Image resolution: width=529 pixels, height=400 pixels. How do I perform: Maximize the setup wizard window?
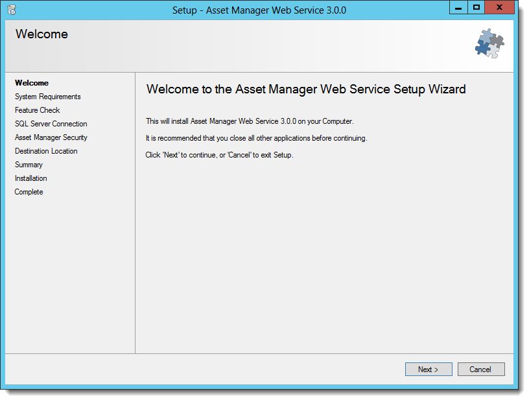click(476, 7)
